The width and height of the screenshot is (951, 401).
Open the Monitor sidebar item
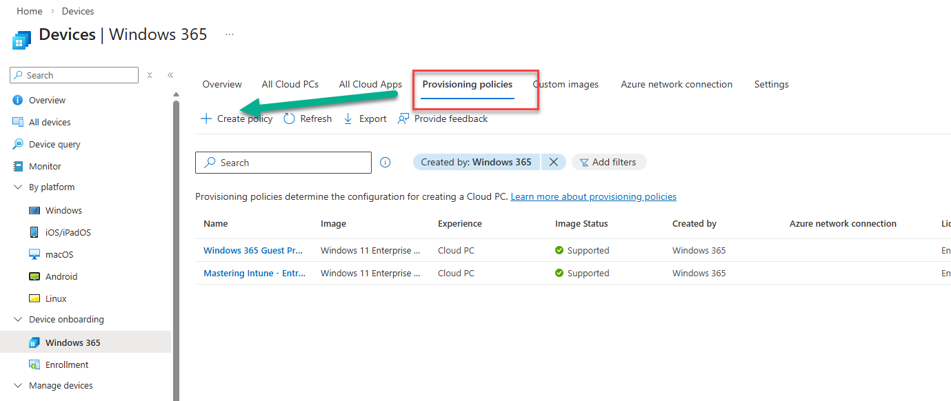coord(45,166)
